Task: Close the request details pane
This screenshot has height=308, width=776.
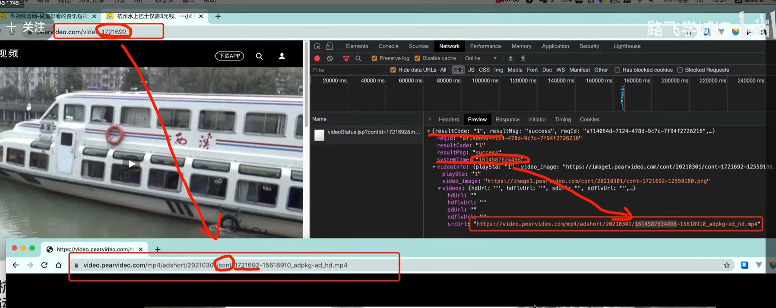Action: (x=430, y=120)
